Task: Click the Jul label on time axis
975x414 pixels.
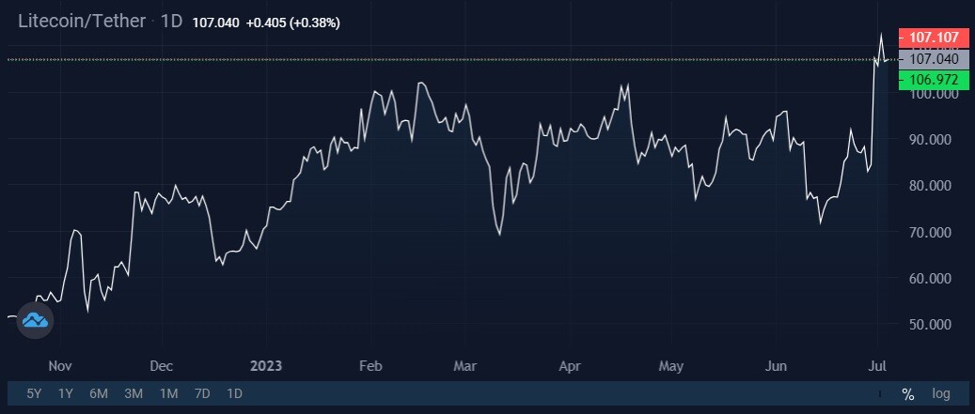Action: [877, 366]
